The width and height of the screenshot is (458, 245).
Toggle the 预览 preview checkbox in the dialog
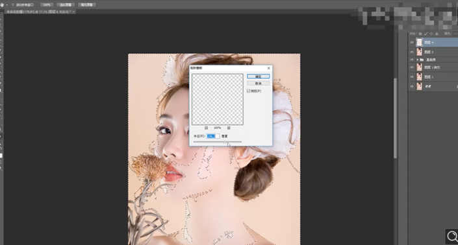pos(249,91)
